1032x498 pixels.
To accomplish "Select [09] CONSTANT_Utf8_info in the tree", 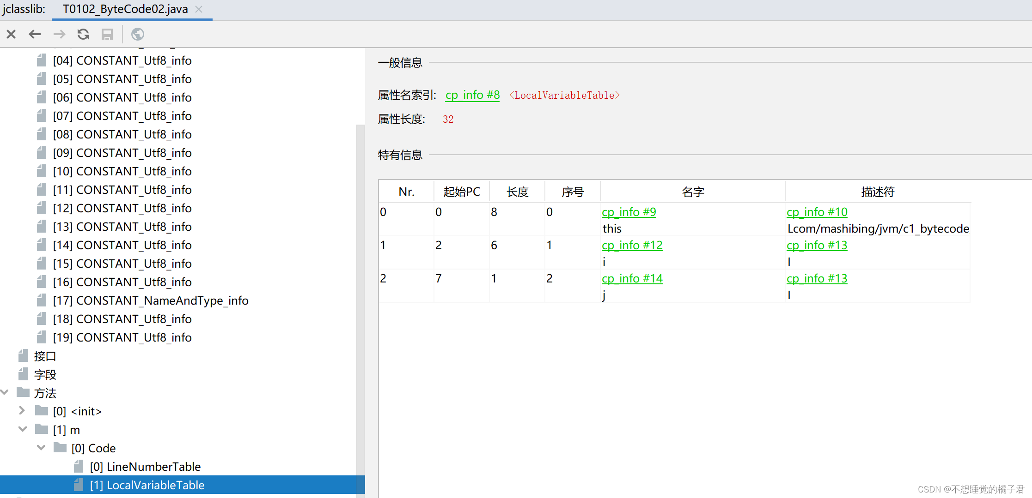I will click(x=122, y=153).
